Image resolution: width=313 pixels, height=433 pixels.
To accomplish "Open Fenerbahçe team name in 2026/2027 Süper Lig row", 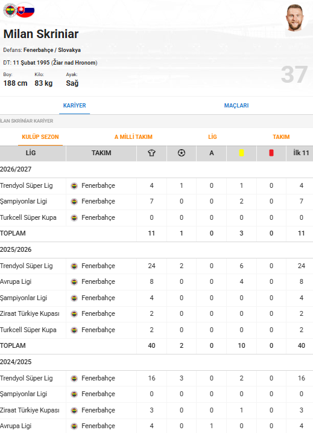I will 98,185.
